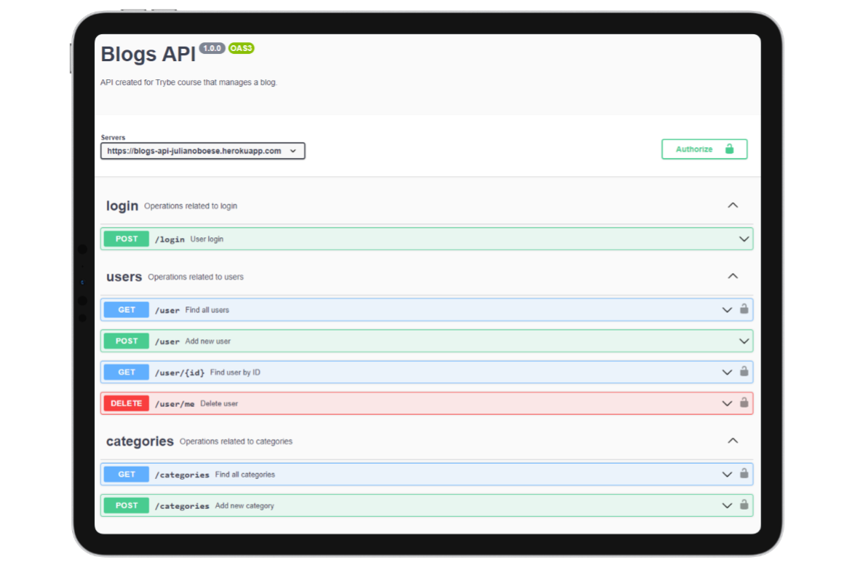Click the lock icon on GET /categories row
Screen dimensions: 855x570
744,473
